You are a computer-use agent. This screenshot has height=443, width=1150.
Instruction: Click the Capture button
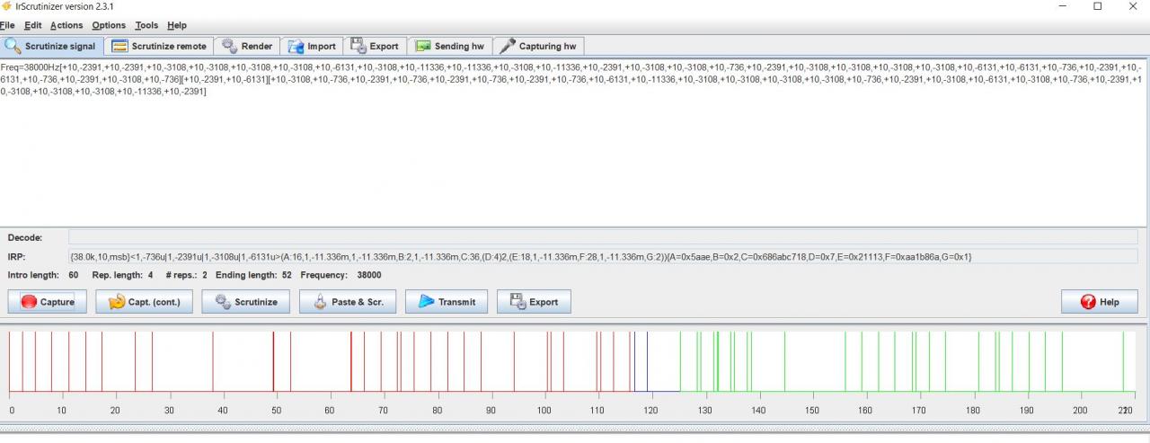click(x=48, y=302)
